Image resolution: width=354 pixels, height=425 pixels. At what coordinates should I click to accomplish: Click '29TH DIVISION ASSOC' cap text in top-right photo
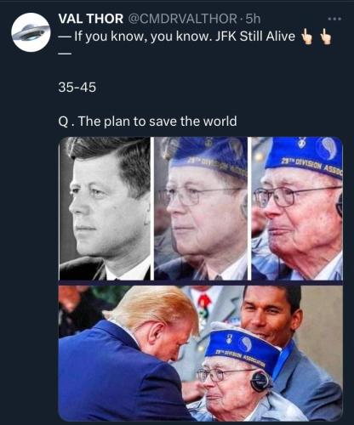(311, 166)
